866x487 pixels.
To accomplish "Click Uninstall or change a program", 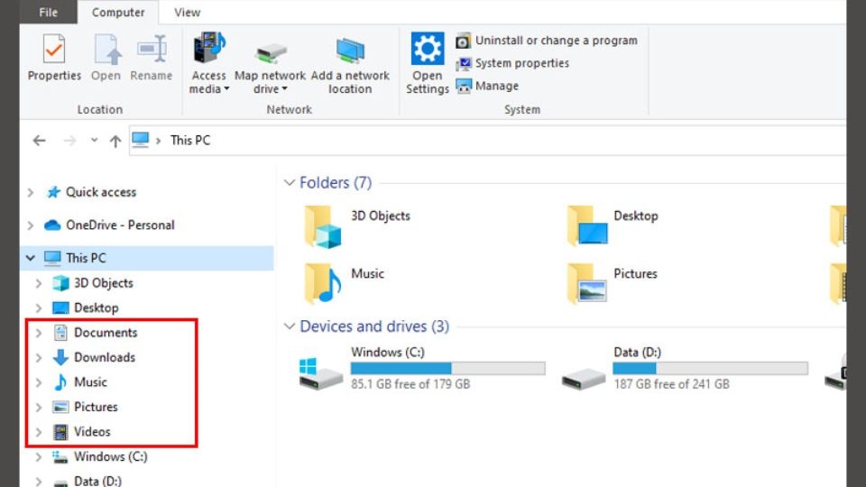I will pos(547,41).
